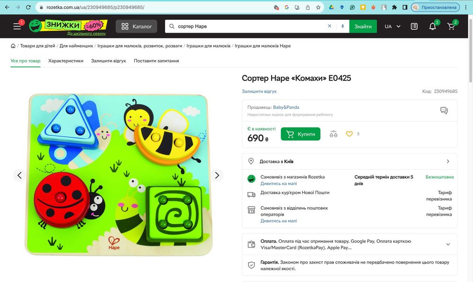Open chat with seller icon
The image size is (473, 282).
click(x=444, y=110)
